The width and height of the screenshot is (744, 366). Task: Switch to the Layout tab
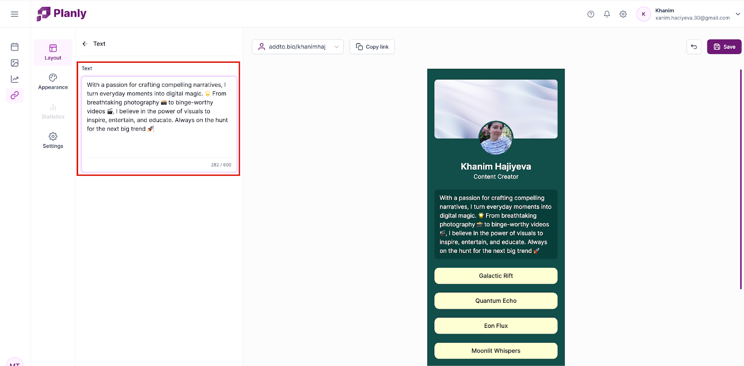53,52
